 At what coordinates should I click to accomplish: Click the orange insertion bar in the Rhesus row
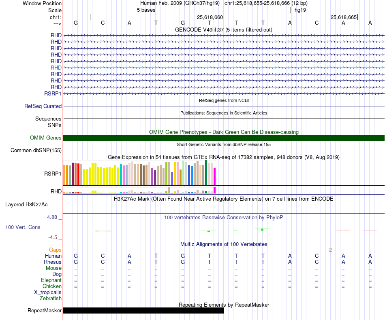tap(331, 261)
